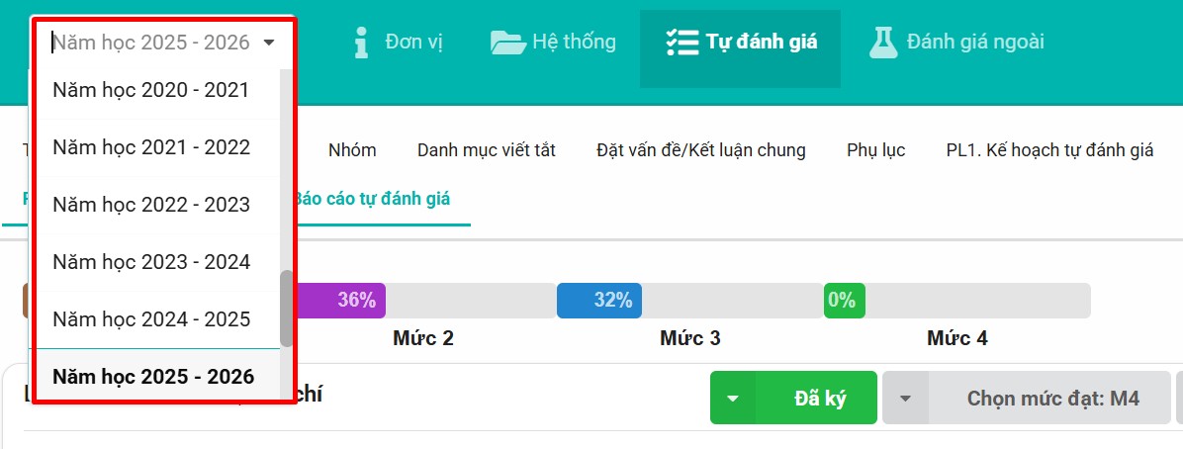The image size is (1183, 449).
Task: Click the dropdown list scrollbar thumb
Action: point(287,309)
